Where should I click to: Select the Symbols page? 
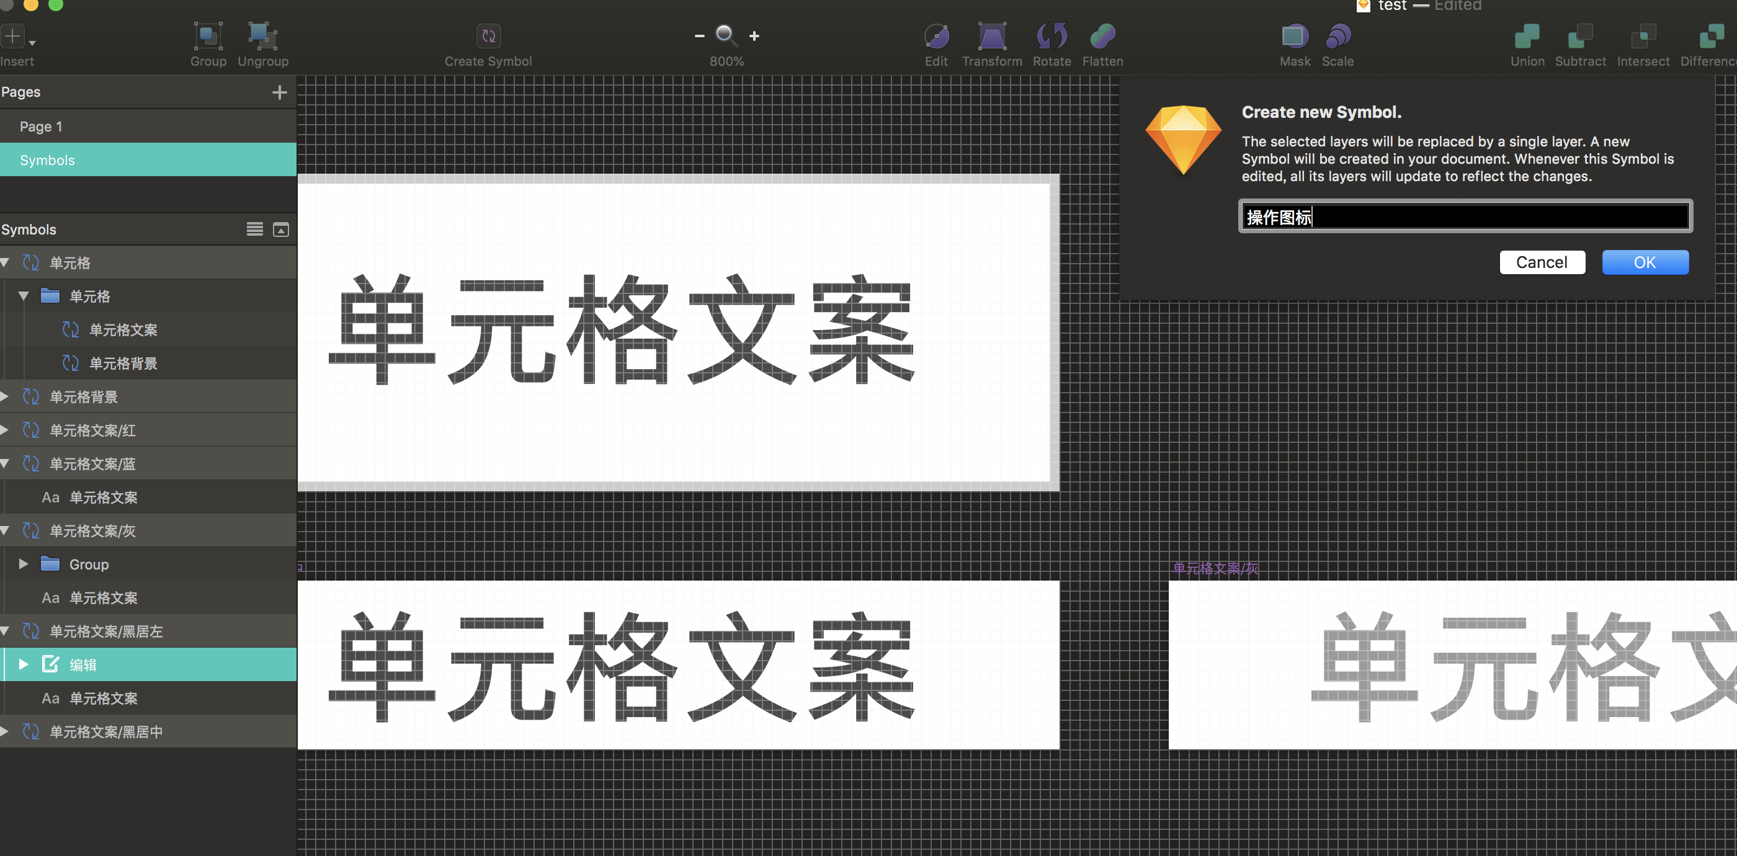[x=47, y=161]
